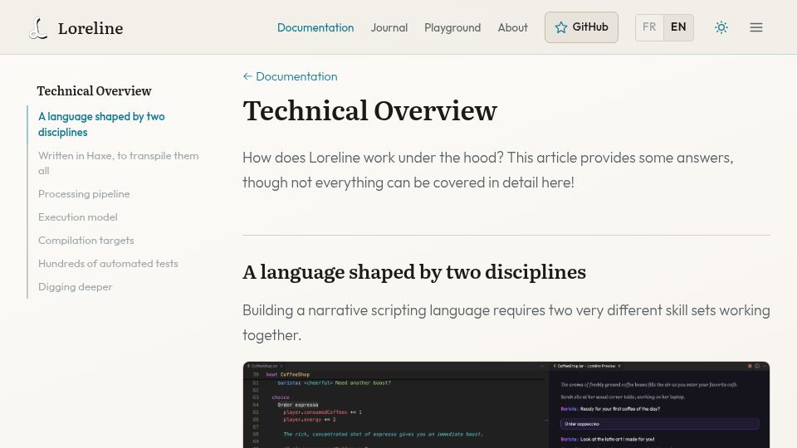
Task: Go to Processing pipeline section
Action: click(84, 194)
